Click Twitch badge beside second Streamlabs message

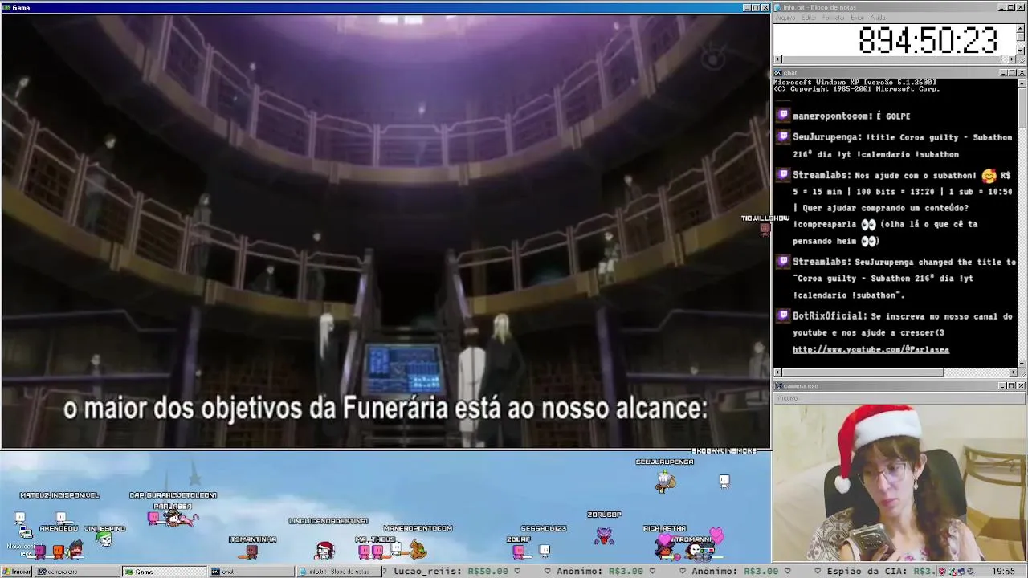[x=784, y=262]
